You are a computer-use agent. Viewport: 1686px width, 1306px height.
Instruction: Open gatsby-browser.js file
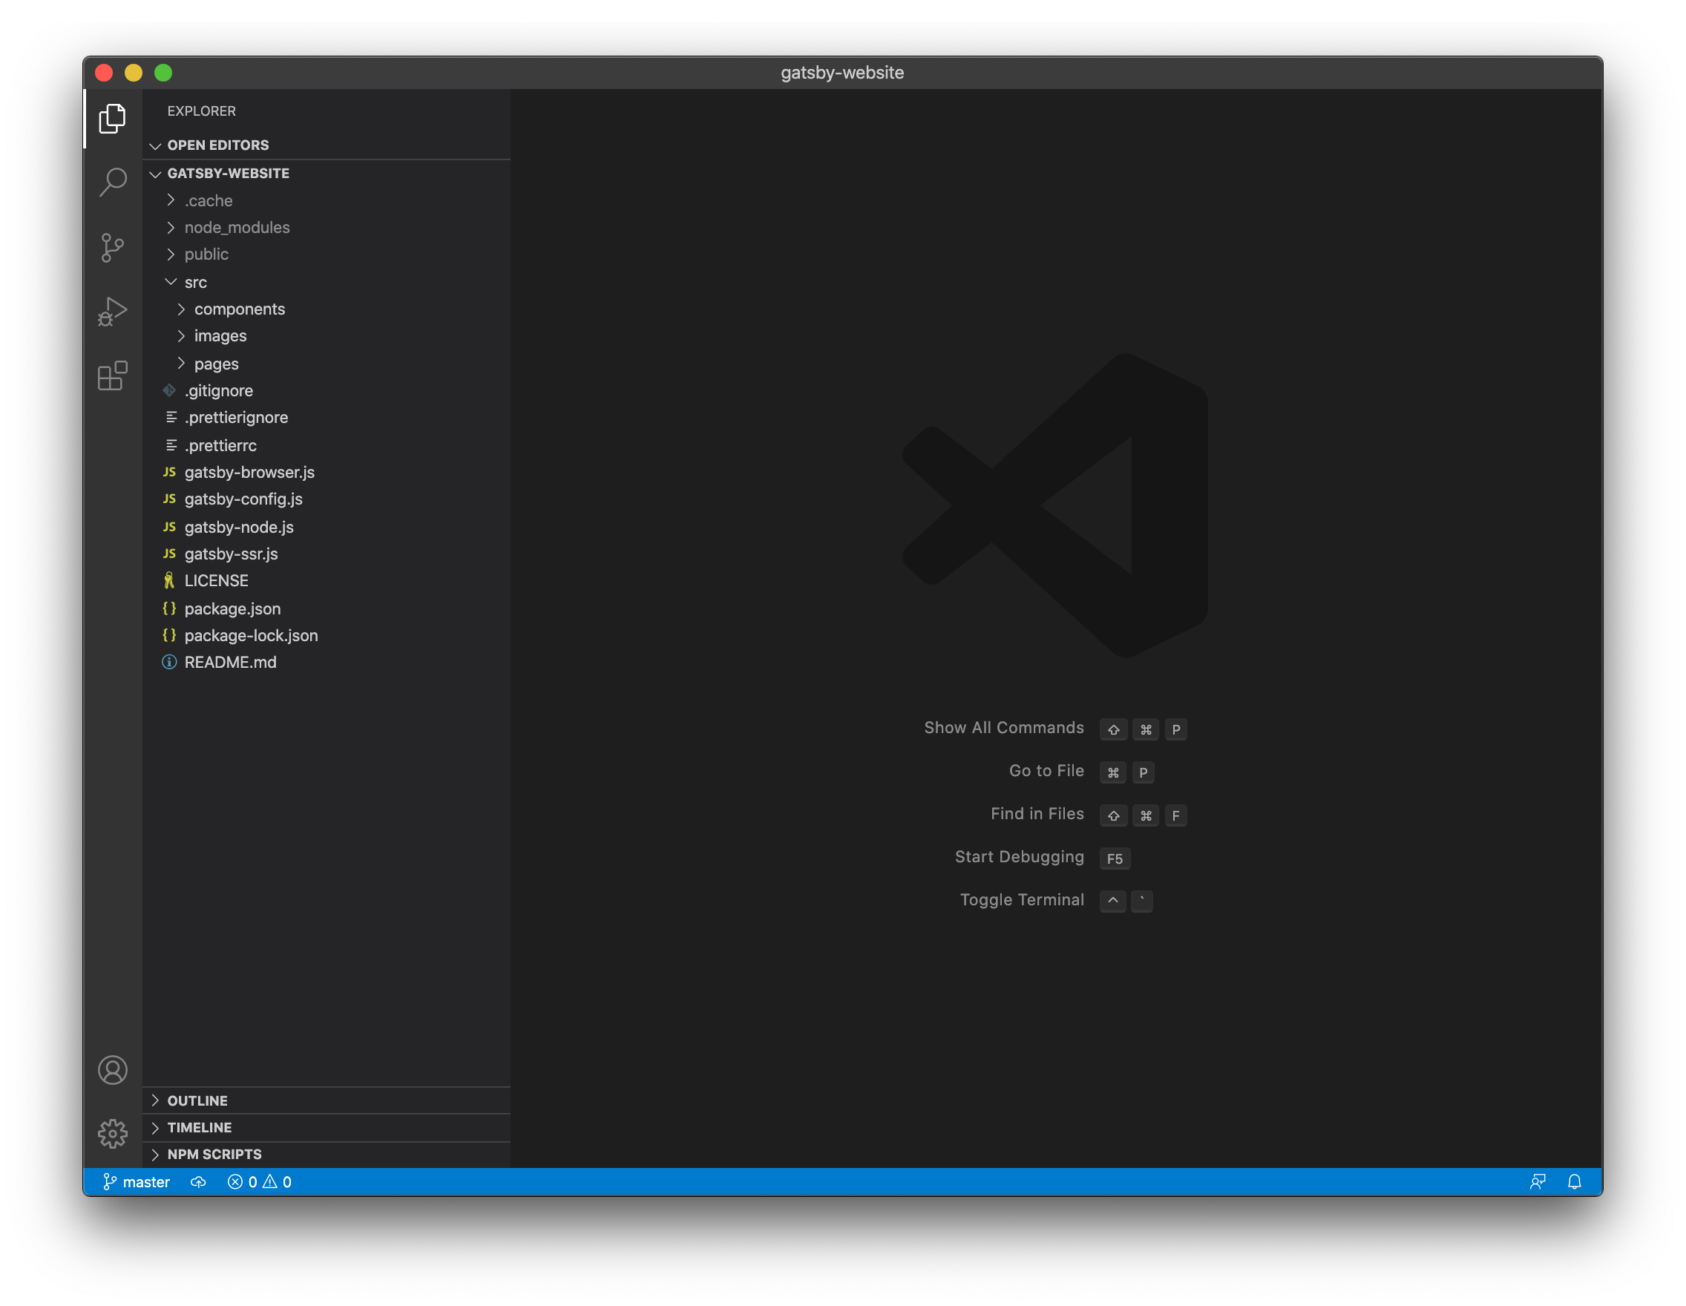coord(327,473)
